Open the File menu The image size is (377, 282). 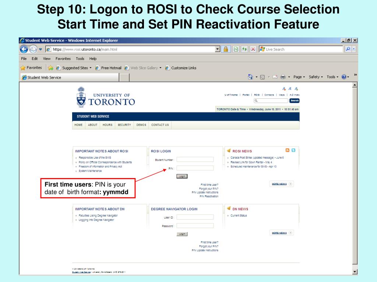tap(24, 58)
